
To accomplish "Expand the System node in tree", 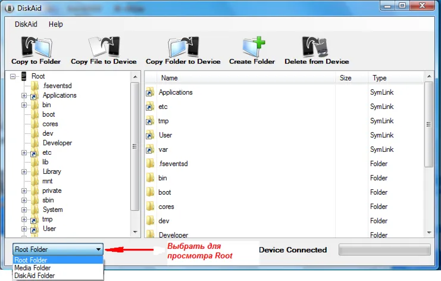I will (24, 210).
